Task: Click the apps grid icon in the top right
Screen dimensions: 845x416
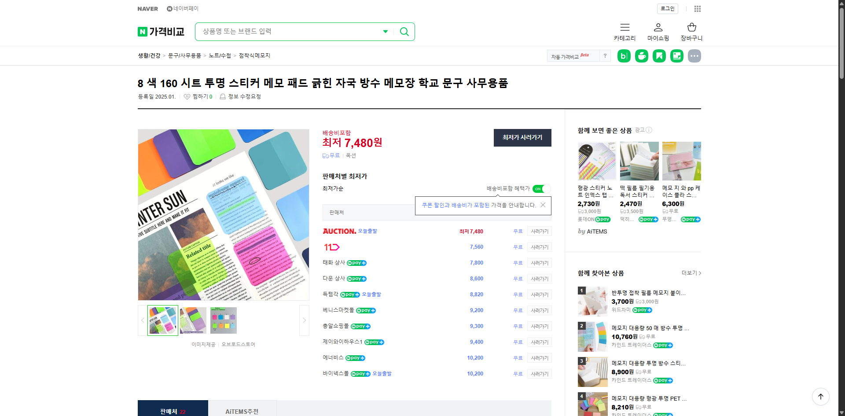Action: [x=697, y=8]
